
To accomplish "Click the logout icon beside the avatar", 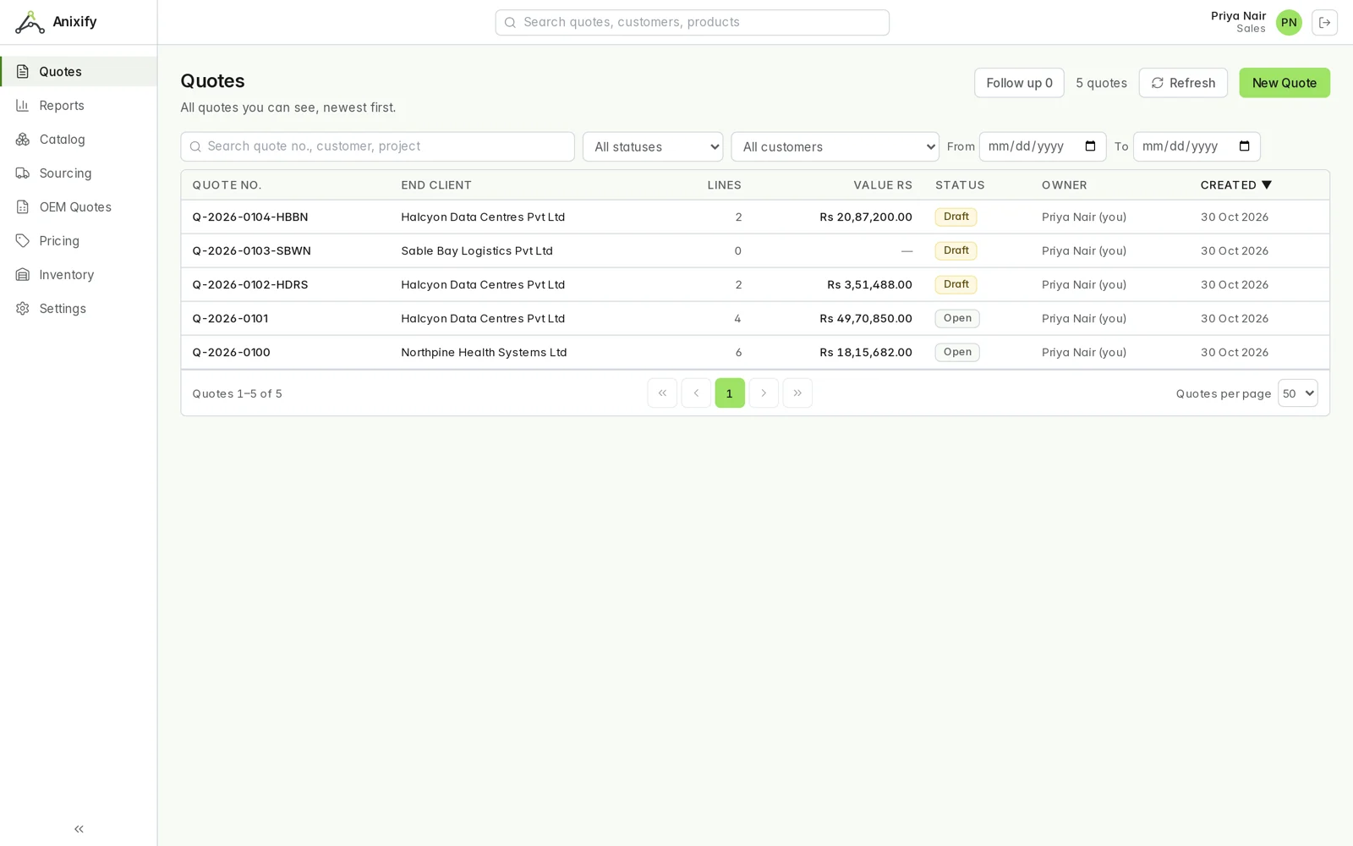I will click(x=1324, y=23).
